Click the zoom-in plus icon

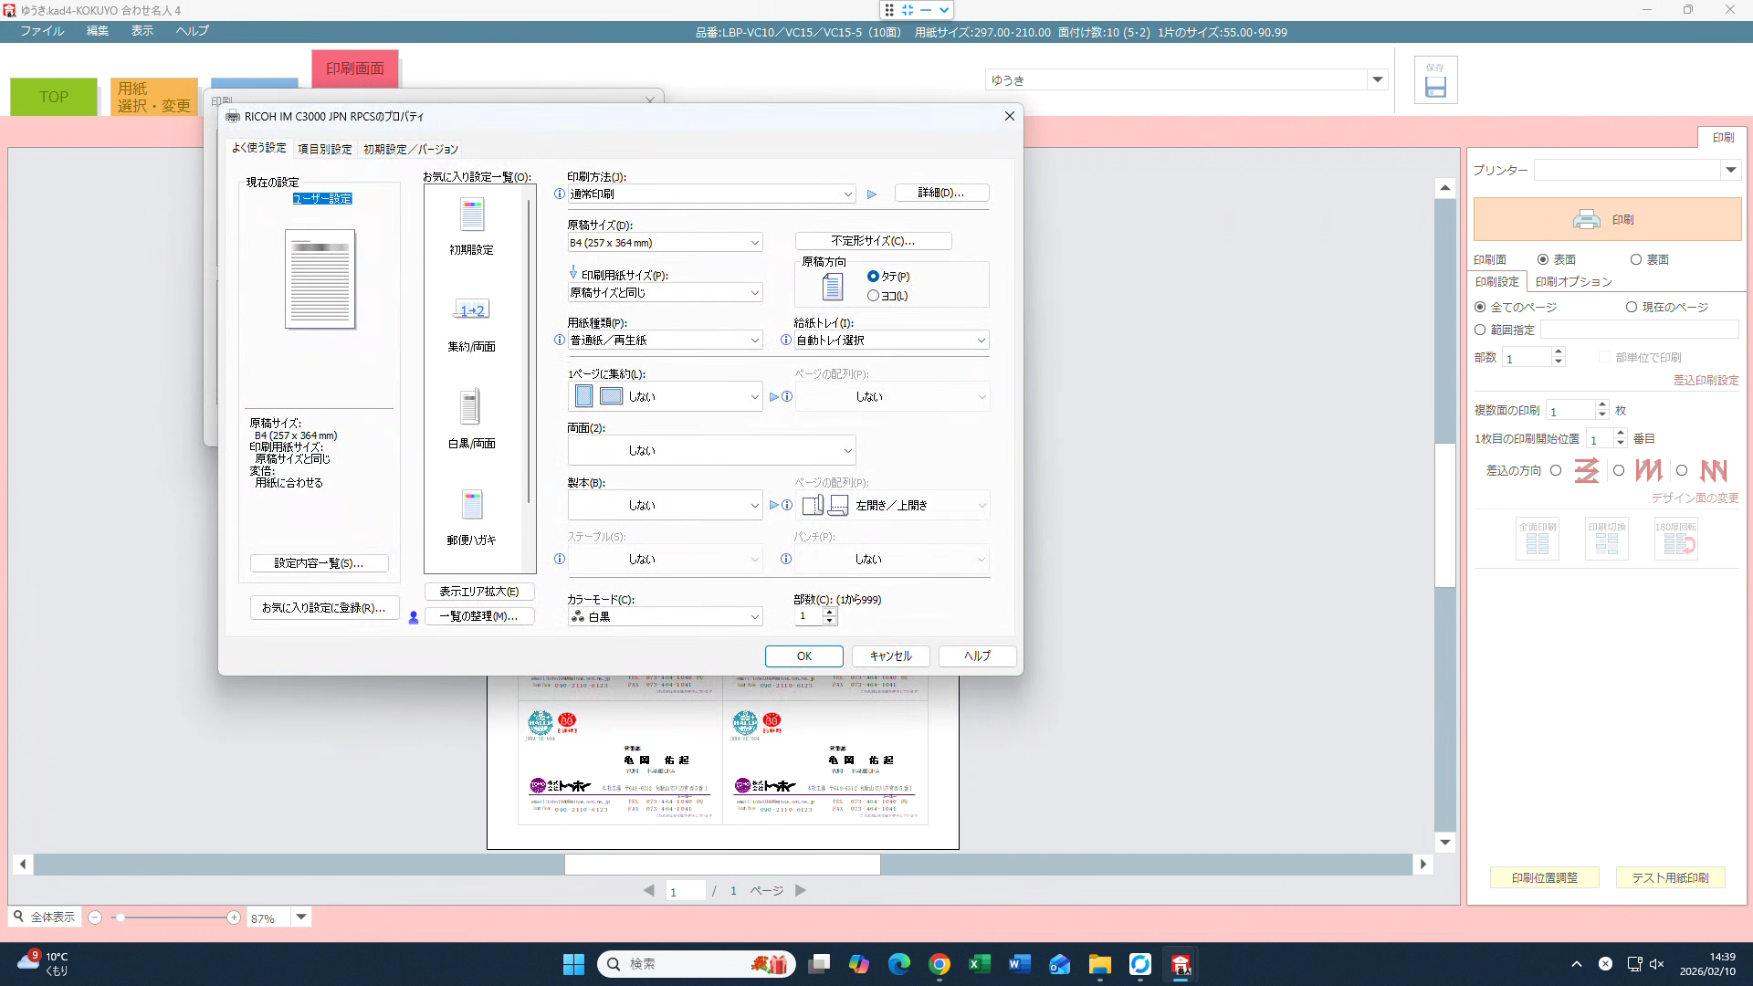click(234, 918)
